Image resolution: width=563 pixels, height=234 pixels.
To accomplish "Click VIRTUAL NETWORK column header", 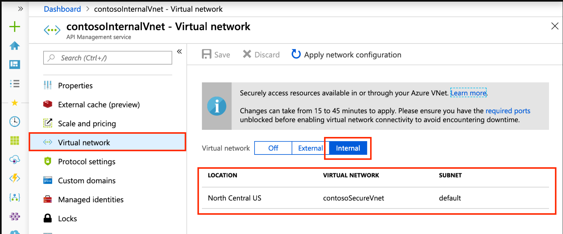I will [351, 175].
